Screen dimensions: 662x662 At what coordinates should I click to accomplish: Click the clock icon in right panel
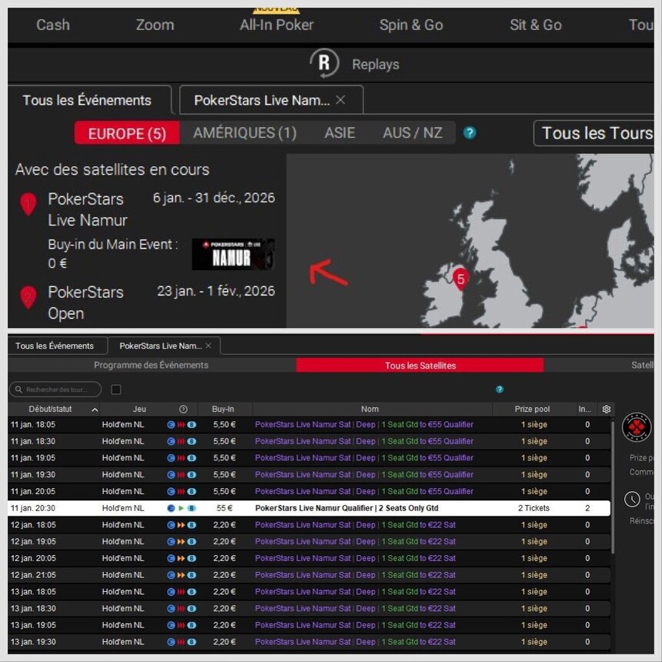click(x=632, y=500)
